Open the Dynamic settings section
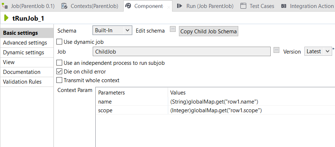This screenshot has height=147, width=335. pyautogui.click(x=24, y=52)
